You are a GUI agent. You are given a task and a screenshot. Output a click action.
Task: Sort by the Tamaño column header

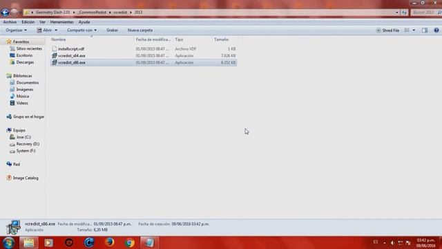[x=221, y=39]
